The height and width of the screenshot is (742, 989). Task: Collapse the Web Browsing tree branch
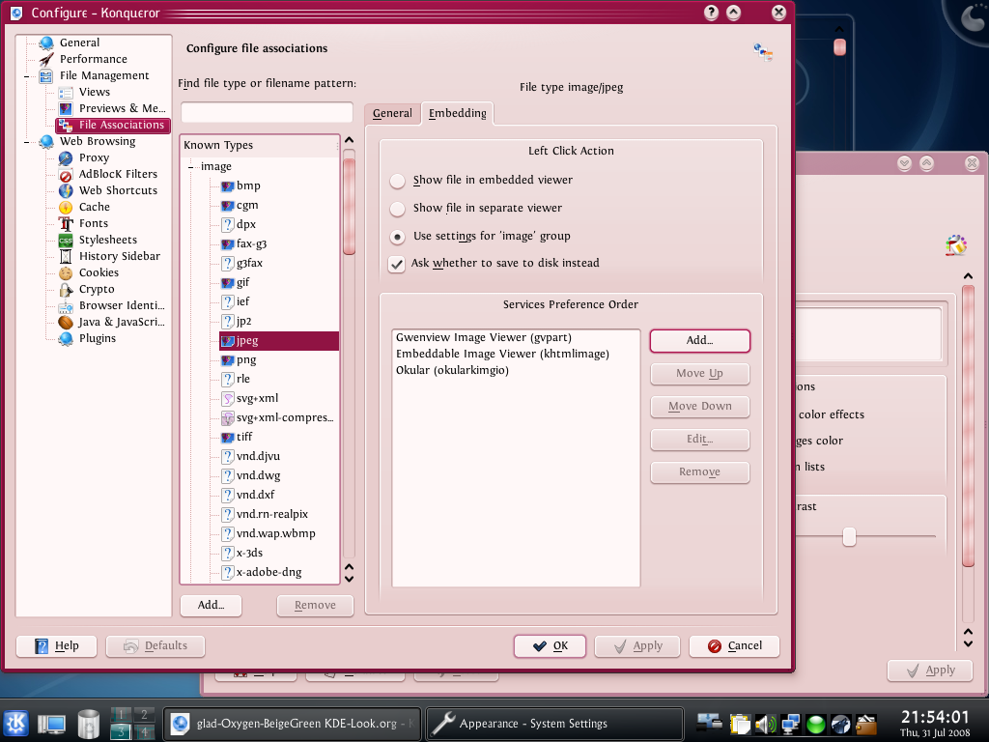click(26, 141)
